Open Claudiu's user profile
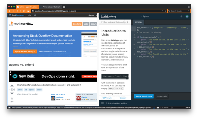198x119 pixels. 84,97
